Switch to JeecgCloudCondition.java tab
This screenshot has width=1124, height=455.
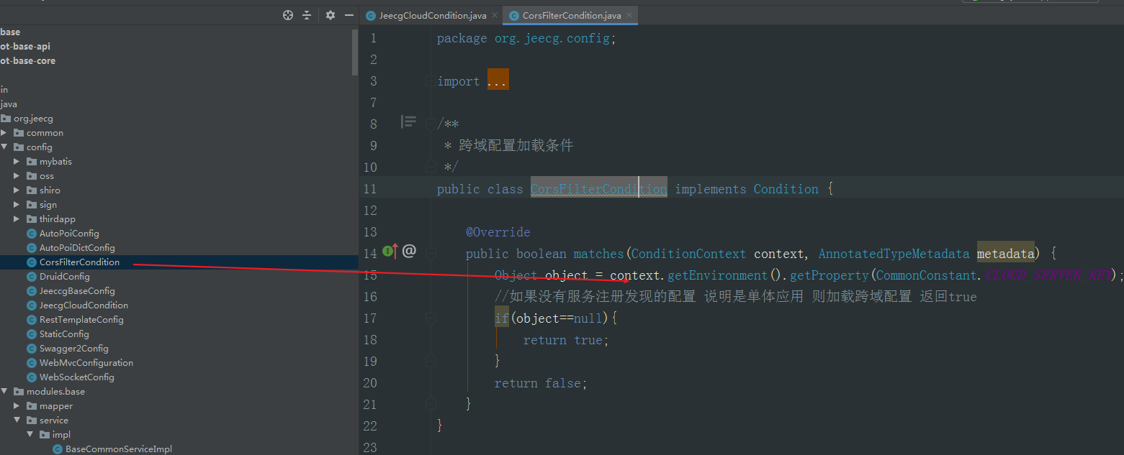point(432,15)
